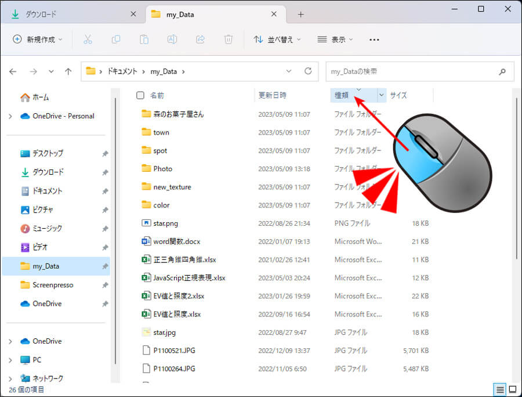Click the Paste clipboard icon

[x=144, y=39]
